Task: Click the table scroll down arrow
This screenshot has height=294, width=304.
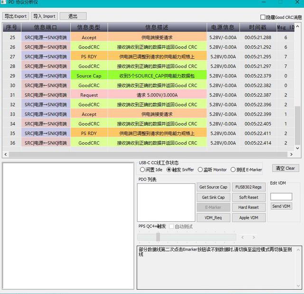Action: coord(298,148)
